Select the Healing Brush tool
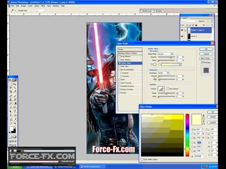The image size is (226, 169). [x=11, y=96]
